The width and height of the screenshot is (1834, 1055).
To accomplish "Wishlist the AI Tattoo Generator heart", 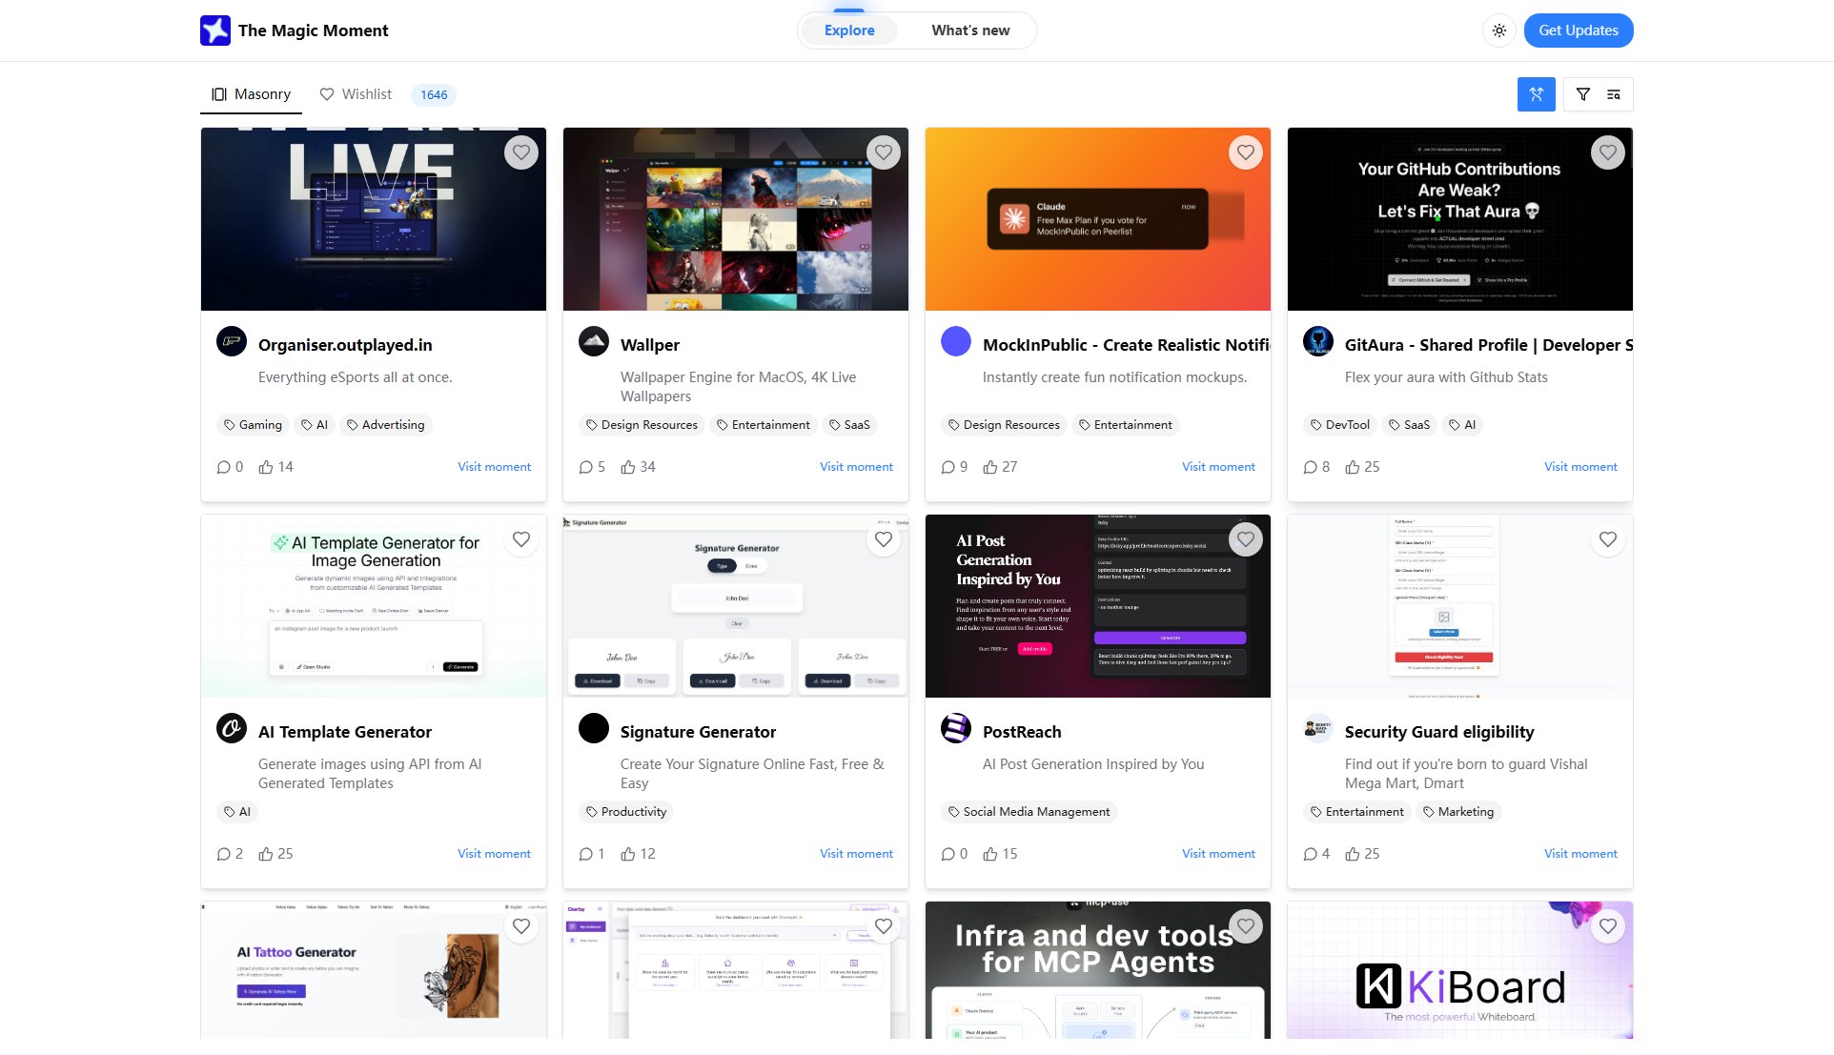I will pos(521,926).
